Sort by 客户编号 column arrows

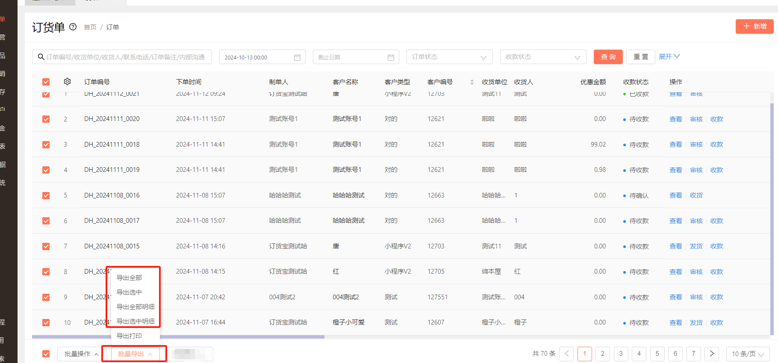pos(472,82)
